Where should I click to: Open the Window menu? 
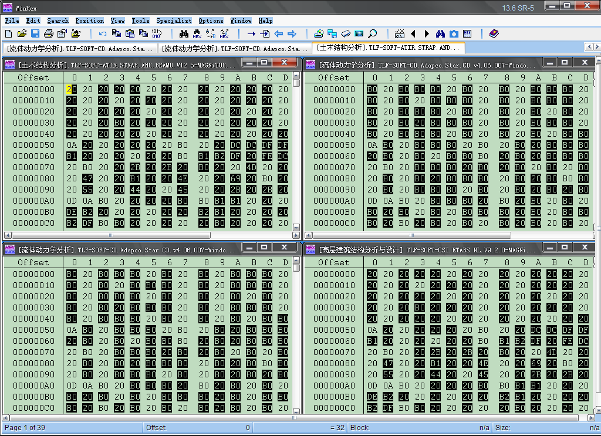pos(241,21)
